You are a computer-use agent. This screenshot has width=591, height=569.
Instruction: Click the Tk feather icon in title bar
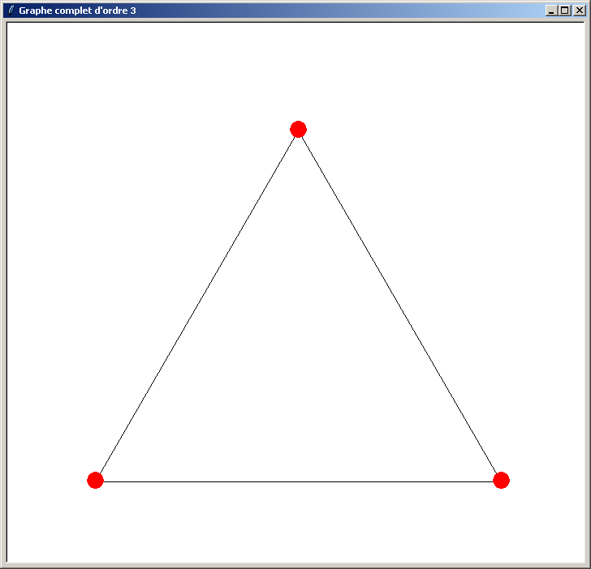point(11,11)
